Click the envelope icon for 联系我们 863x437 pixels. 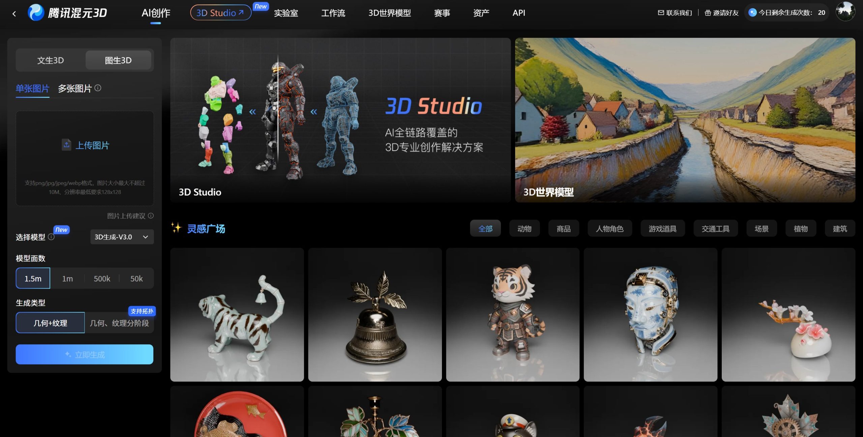(661, 13)
